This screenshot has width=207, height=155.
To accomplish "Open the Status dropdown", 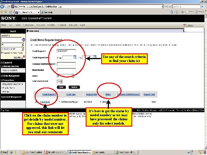I will (73, 76).
